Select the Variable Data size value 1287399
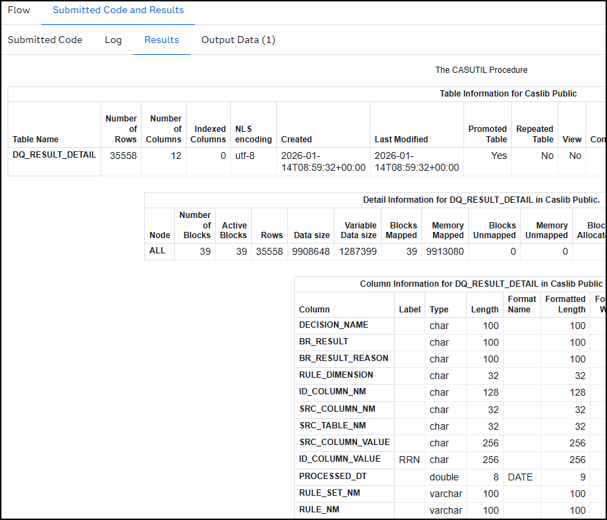The width and height of the screenshot is (607, 520). point(358,252)
